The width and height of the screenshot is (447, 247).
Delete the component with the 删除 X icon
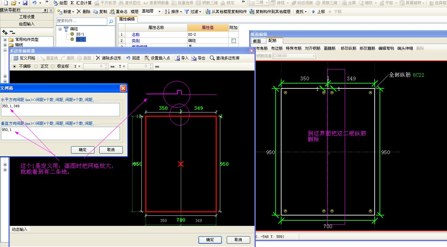[x=84, y=11]
